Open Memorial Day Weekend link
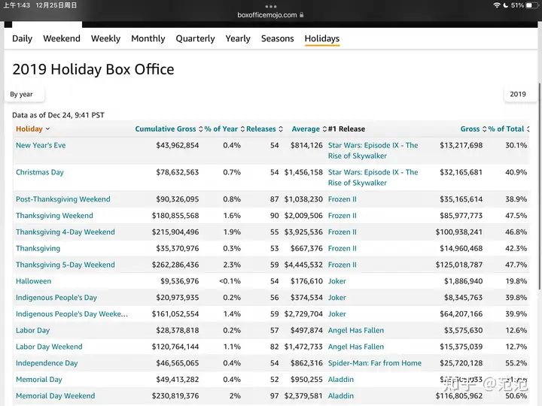The height and width of the screenshot is (406, 542). 55,396
